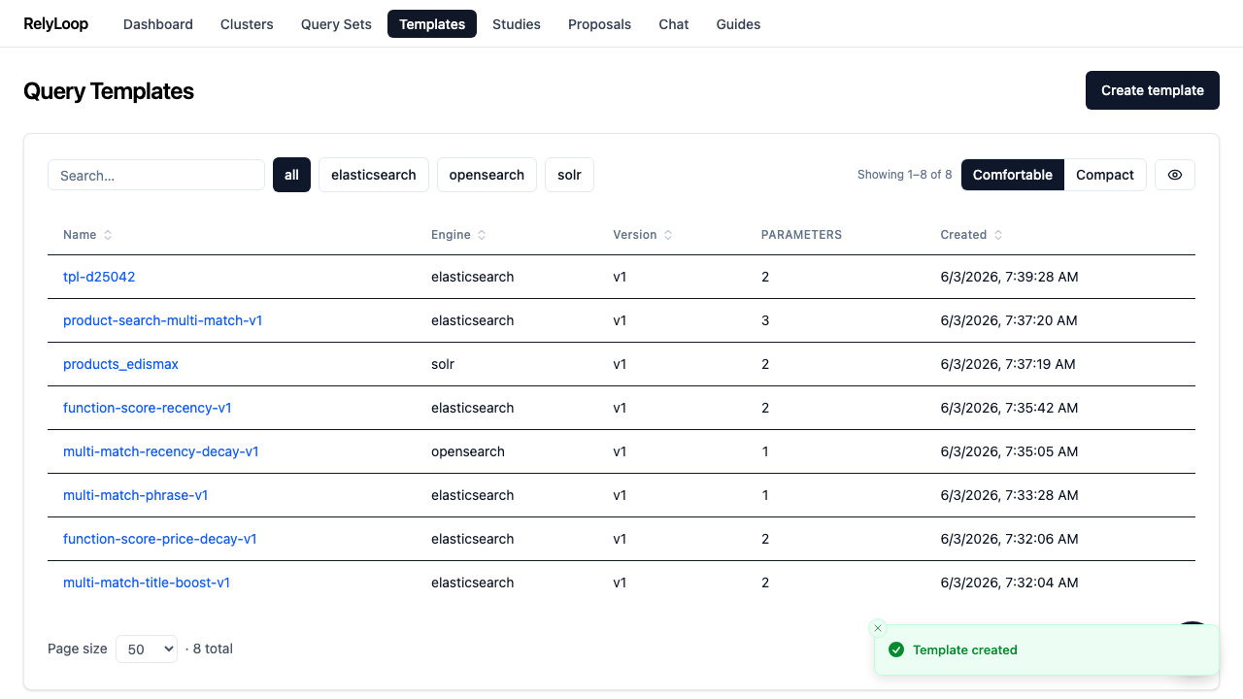Click opensearch cell in multi-match-recency-decay-v1 row
This screenshot has height=699, width=1243.
pyautogui.click(x=468, y=451)
